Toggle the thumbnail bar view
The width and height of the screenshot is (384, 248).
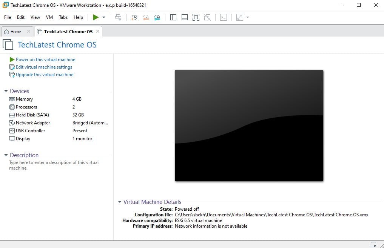click(184, 17)
